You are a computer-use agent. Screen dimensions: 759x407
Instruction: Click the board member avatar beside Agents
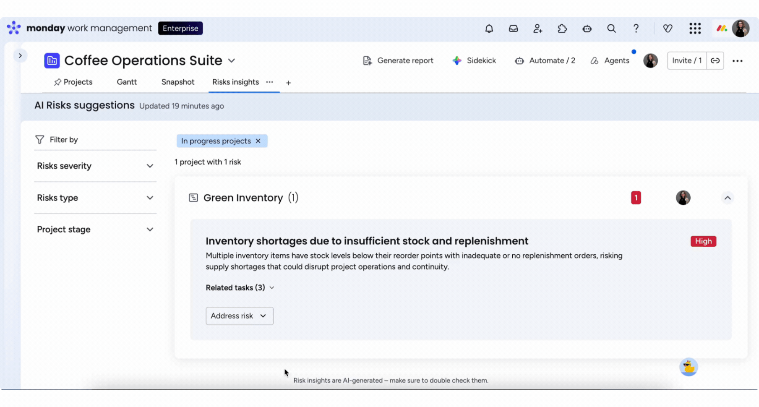pyautogui.click(x=651, y=61)
